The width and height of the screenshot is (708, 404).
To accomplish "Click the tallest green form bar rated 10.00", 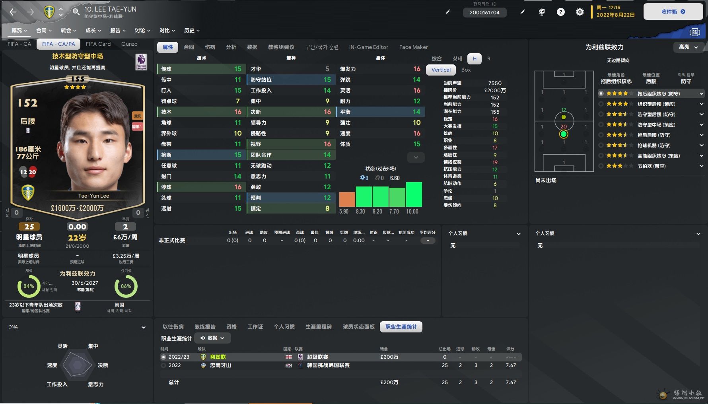I will [414, 194].
